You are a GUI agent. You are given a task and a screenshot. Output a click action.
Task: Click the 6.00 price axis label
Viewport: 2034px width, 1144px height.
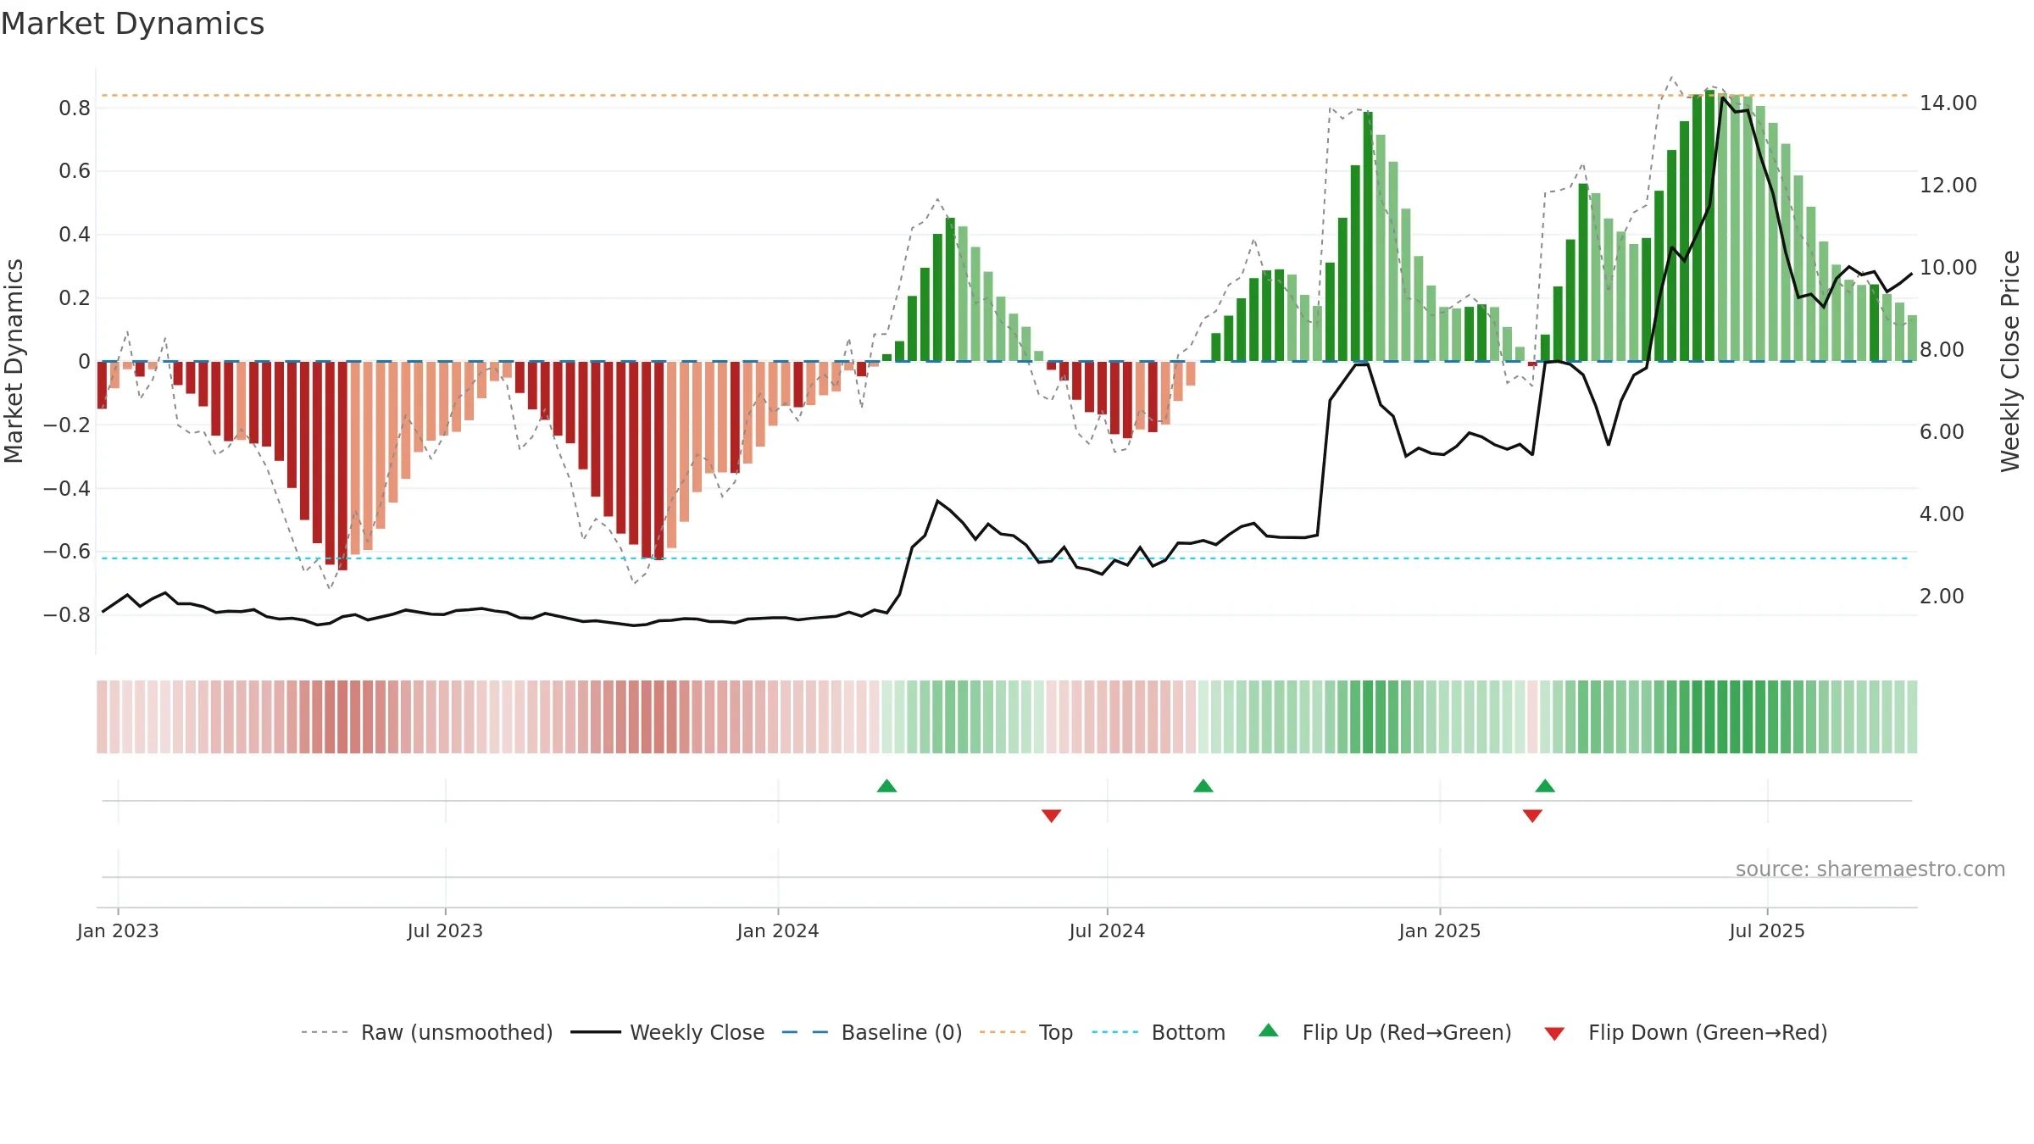(x=1942, y=432)
